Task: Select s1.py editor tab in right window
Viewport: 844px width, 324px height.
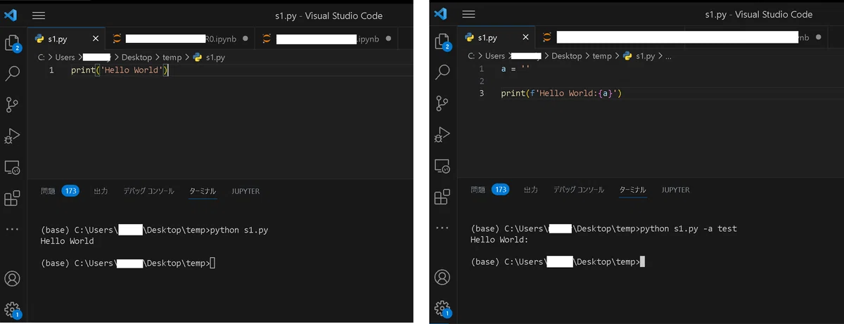Action: click(x=497, y=38)
